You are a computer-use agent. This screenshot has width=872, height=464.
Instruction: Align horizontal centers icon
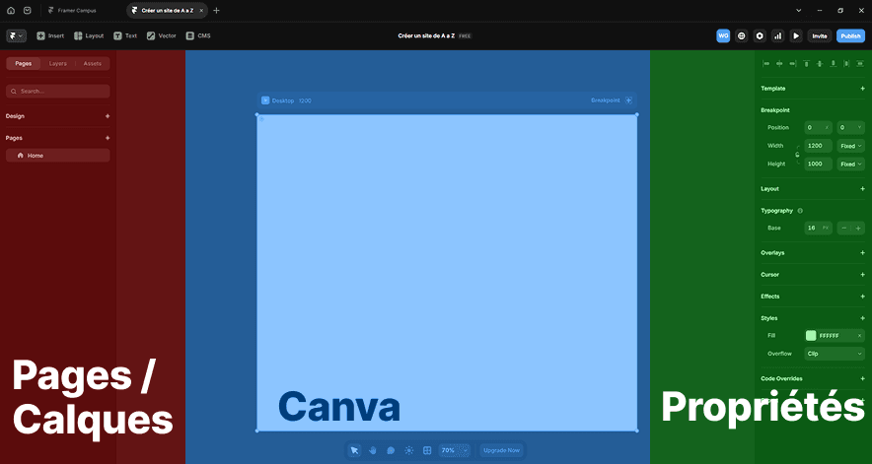pos(779,64)
